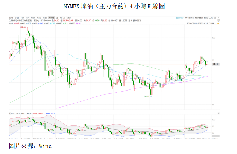Screen dimensions: 237x154
Task: Toggle the orange lock icon beside date range
Action: click(218, 23)
